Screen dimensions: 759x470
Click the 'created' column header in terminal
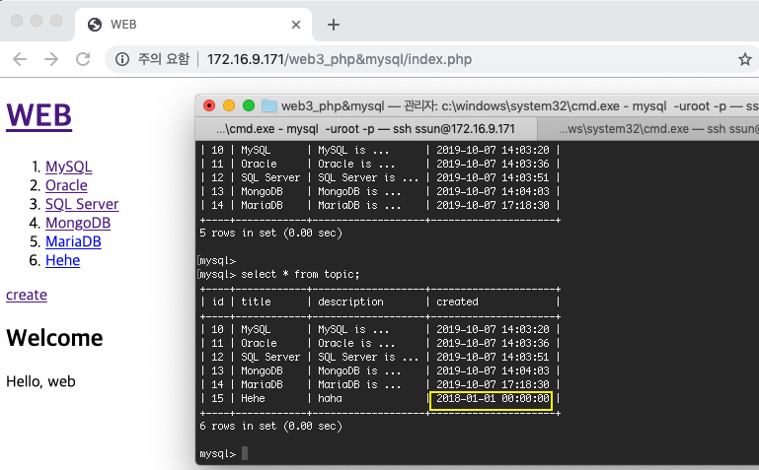457,302
